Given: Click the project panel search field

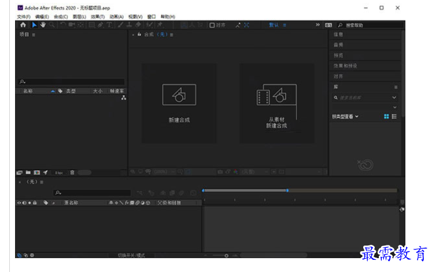Looking at the screenshot, I should 71,81.
